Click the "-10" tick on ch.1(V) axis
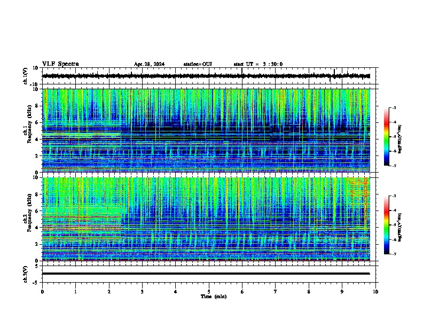This screenshot has height=327, width=423. tap(35, 84)
